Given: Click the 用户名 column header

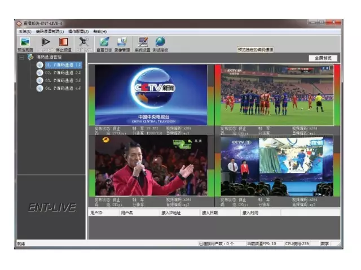Looking at the screenshot, I should pyautogui.click(x=139, y=212).
